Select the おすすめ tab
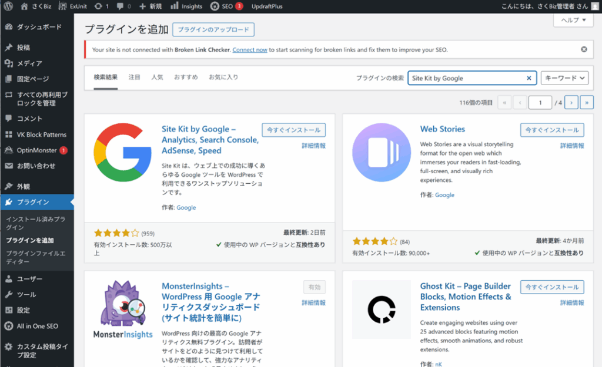Screen dimensions: 602x367 coord(186,78)
